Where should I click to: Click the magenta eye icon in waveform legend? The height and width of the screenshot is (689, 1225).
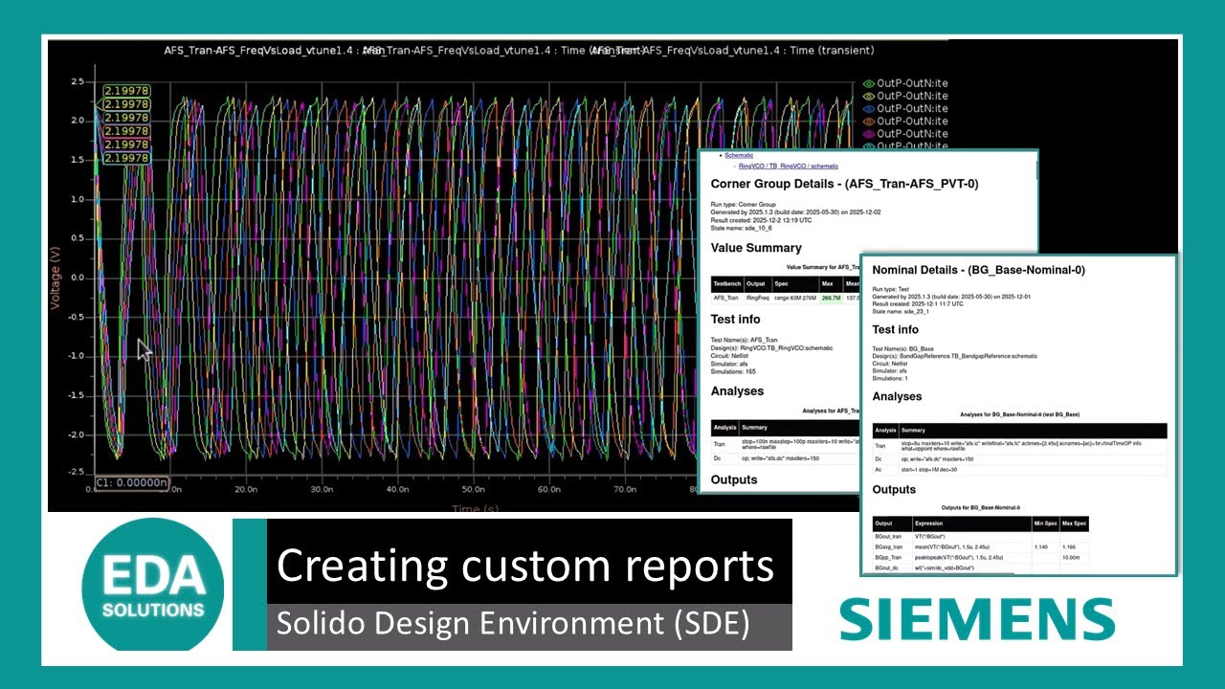(869, 134)
